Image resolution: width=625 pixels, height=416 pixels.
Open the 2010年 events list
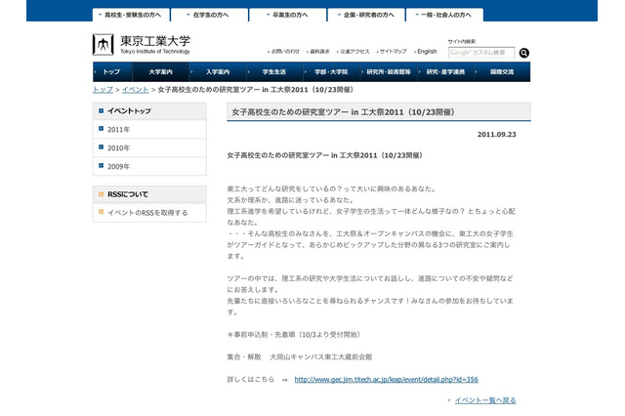149,147
